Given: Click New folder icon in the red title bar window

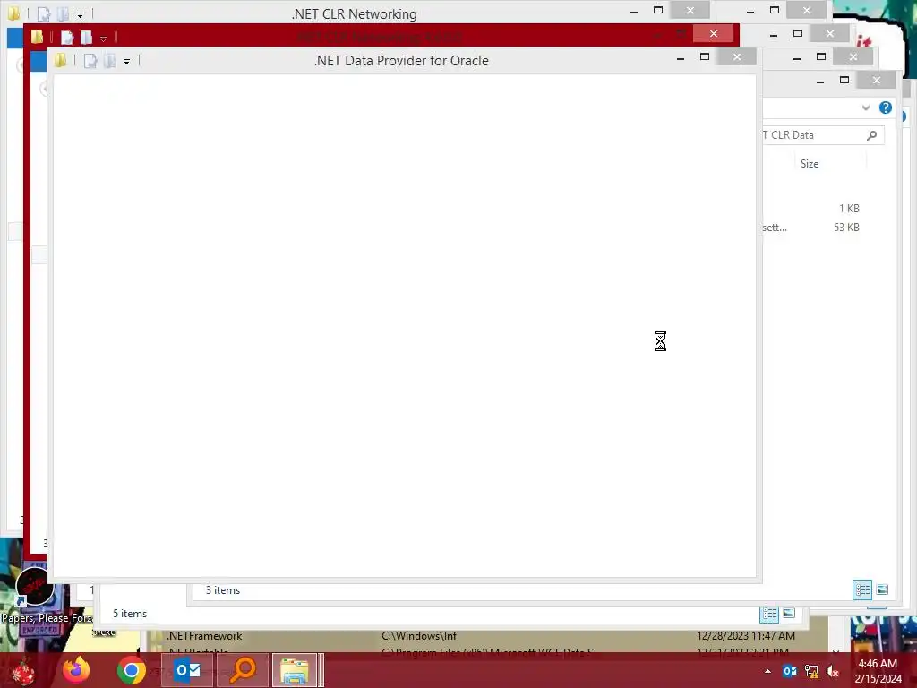Looking at the screenshot, I should click(x=87, y=38).
